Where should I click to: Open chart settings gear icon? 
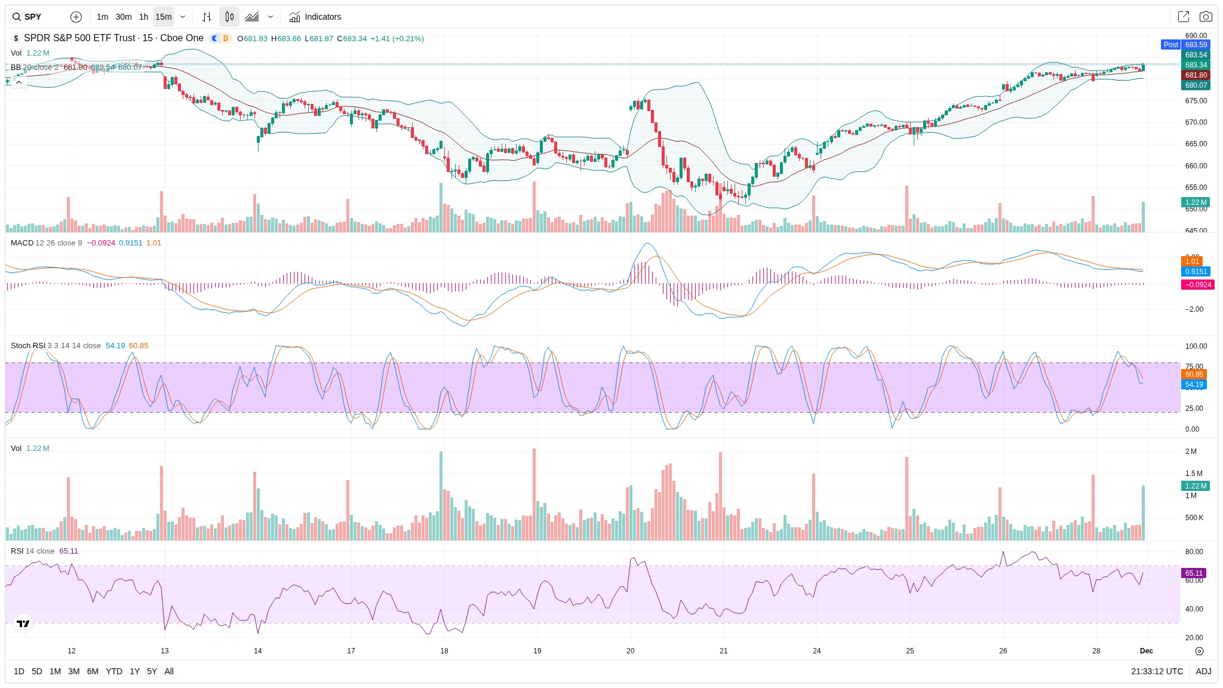click(x=1199, y=651)
